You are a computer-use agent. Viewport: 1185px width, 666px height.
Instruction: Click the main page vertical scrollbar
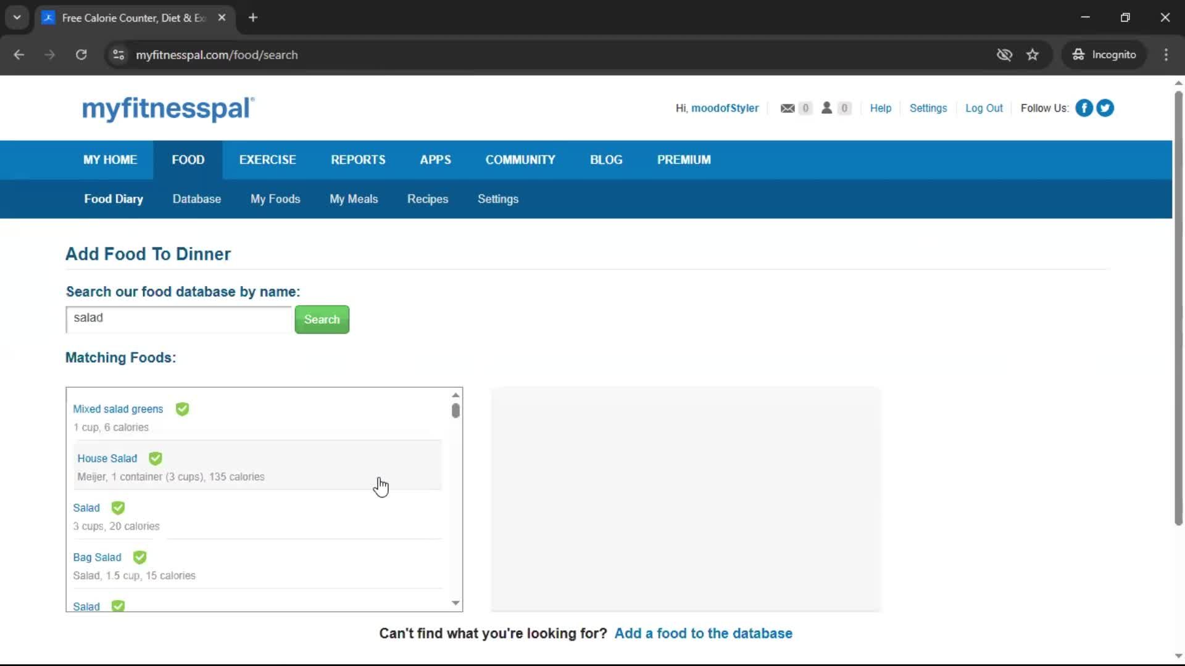pos(1178,308)
